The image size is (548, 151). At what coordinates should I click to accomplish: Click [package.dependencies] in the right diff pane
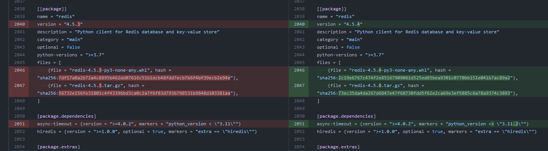click(346, 116)
